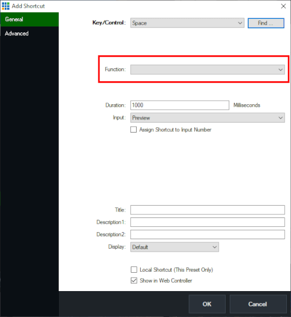Expand the Function dropdown list
The image size is (291, 317).
pyautogui.click(x=207, y=70)
